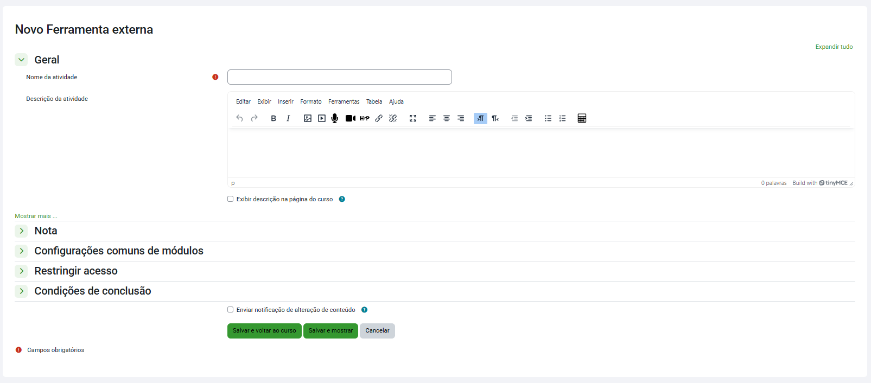871x383 pixels.
Task: Expand the Nota section
Action: (x=21, y=231)
